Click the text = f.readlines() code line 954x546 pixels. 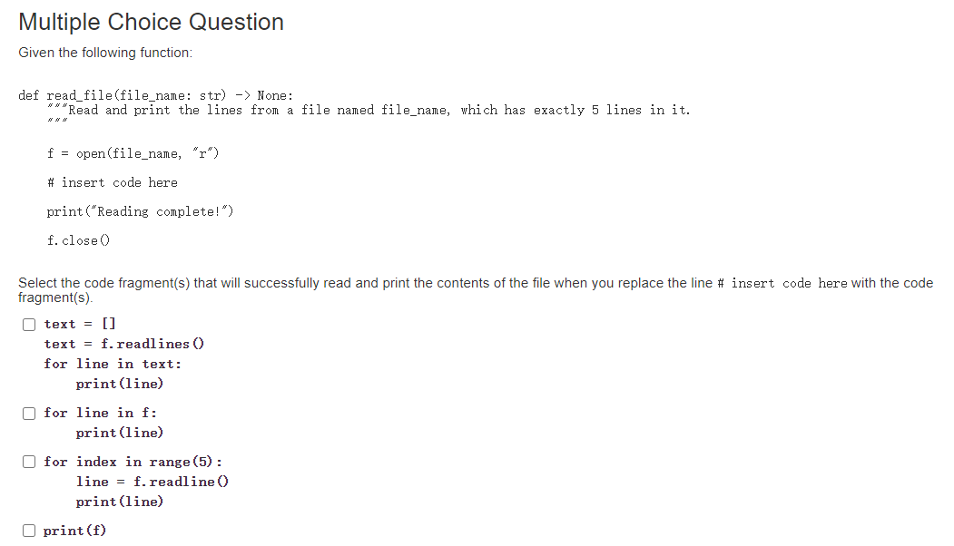(x=123, y=344)
